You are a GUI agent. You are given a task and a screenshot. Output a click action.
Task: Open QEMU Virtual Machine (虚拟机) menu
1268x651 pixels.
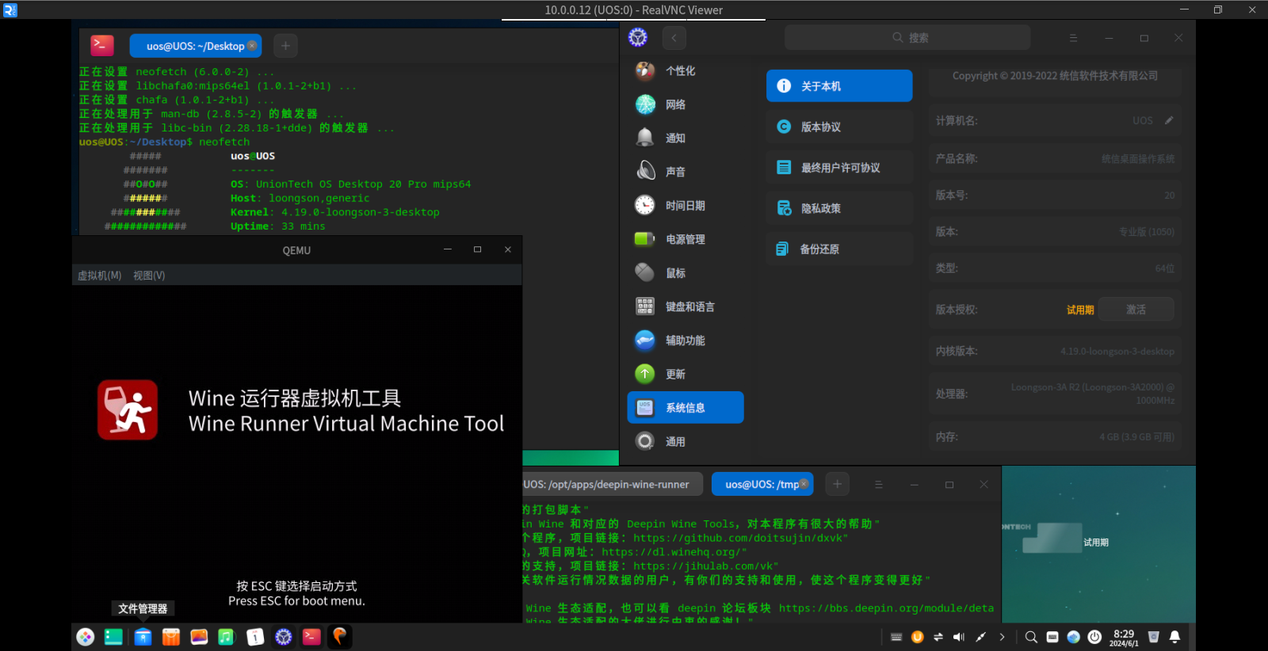tap(99, 276)
